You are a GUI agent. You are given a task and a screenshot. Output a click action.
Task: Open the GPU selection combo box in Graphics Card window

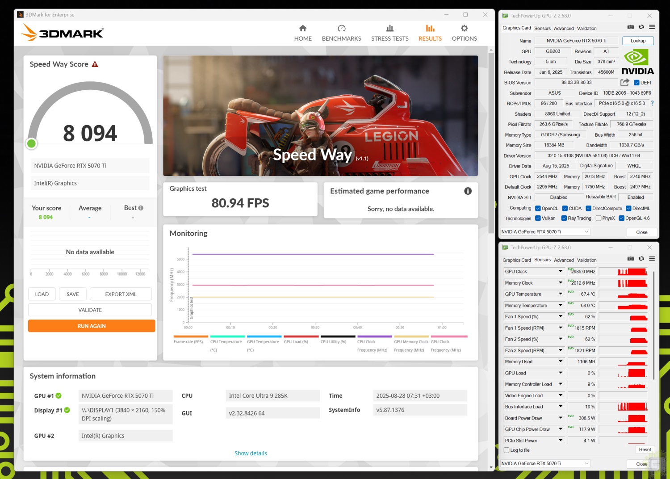545,232
